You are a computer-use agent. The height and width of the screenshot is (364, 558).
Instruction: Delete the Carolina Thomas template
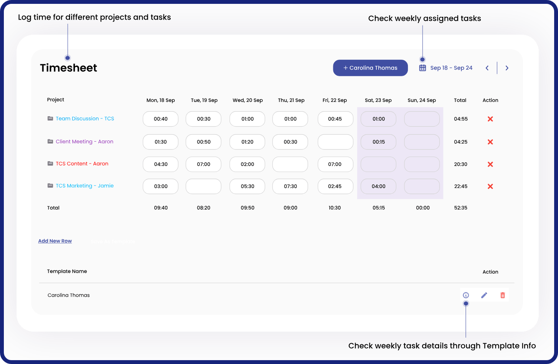[x=503, y=295]
